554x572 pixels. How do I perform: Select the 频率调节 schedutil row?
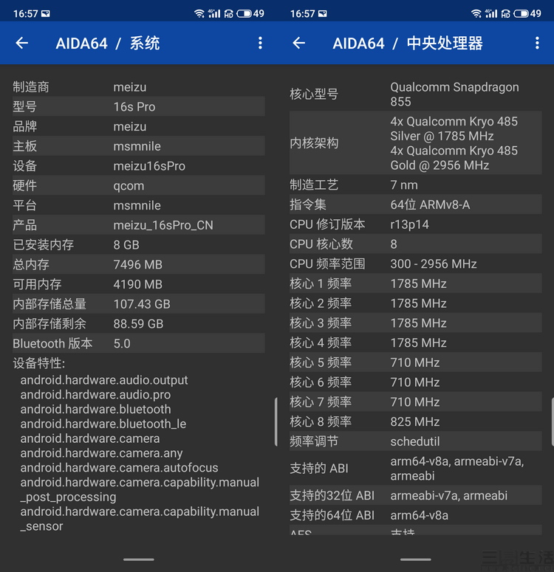coord(416,441)
